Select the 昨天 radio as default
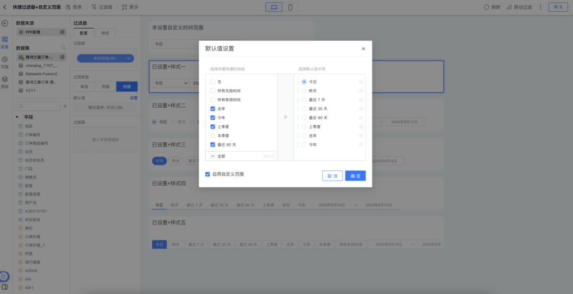This screenshot has width=573, height=294. click(304, 91)
